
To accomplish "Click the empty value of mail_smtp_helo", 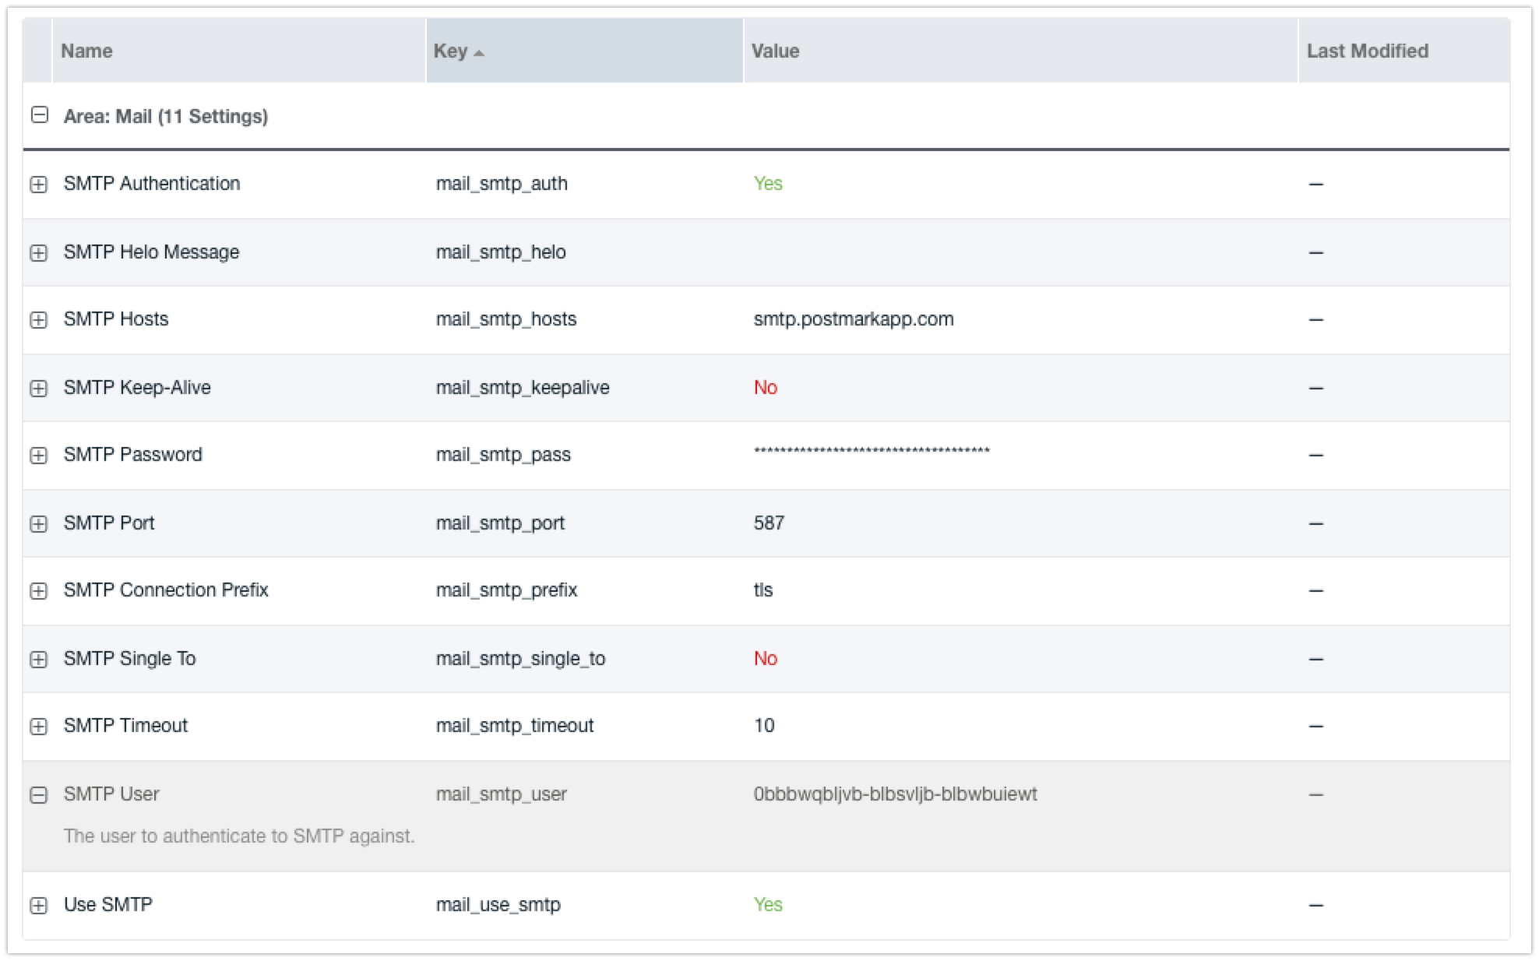I will (x=1020, y=252).
